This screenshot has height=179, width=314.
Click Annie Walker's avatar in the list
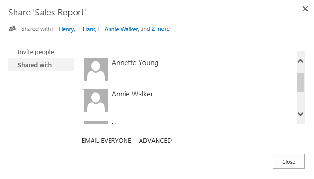96,101
